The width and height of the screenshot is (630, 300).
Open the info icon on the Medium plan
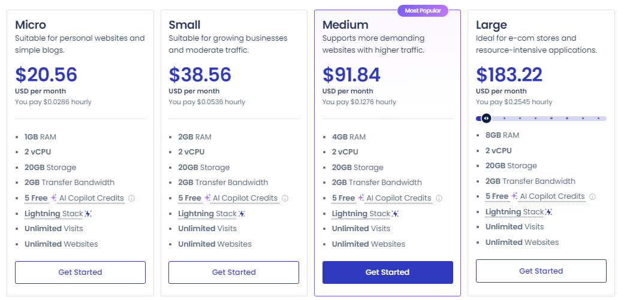[439, 198]
